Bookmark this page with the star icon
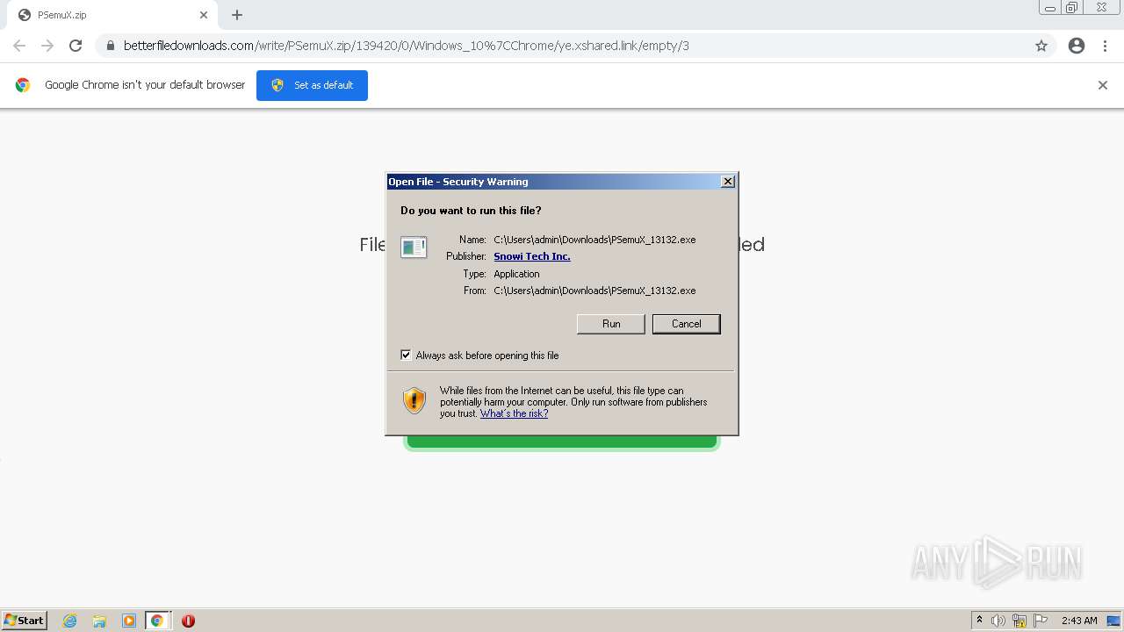Image resolution: width=1124 pixels, height=632 pixels. [x=1041, y=46]
